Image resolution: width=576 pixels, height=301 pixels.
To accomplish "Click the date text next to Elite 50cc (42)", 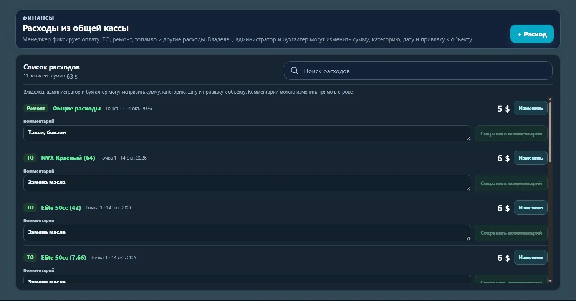I will click(x=109, y=208).
